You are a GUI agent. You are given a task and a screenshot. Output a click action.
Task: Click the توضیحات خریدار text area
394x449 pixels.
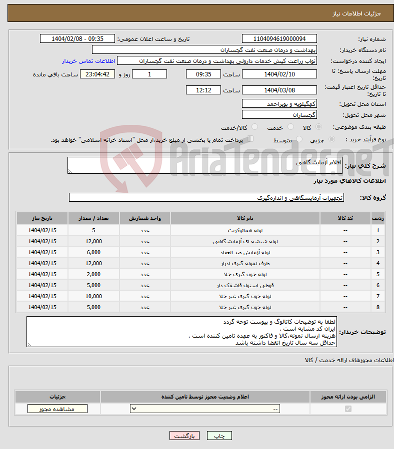[x=182, y=332]
